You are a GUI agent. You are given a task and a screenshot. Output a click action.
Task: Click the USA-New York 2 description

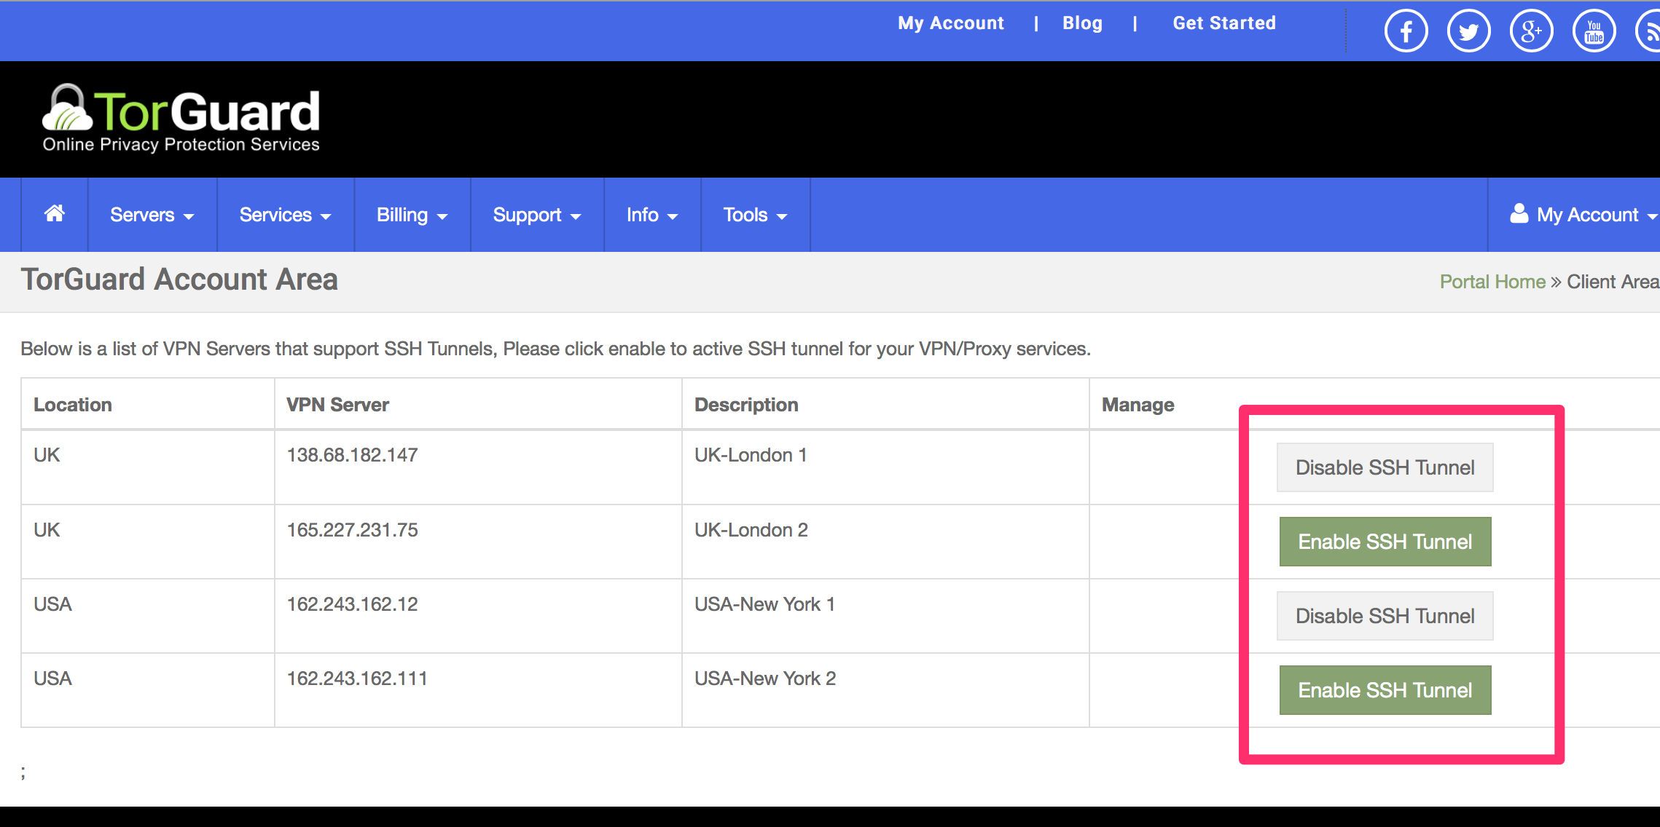tap(765, 678)
